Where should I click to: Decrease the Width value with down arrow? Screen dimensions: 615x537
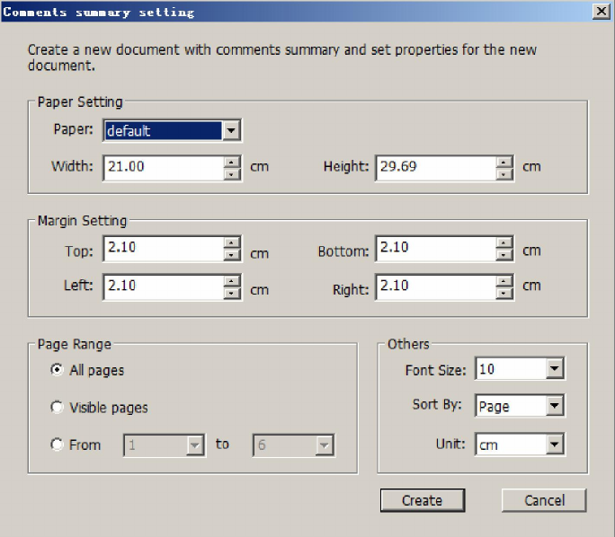pos(232,173)
